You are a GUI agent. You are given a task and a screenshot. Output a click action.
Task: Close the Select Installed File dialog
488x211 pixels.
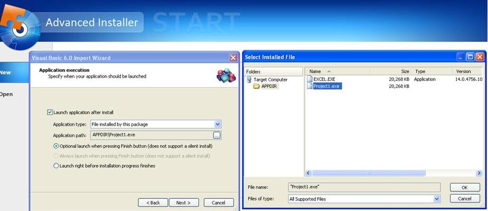pos(480,57)
